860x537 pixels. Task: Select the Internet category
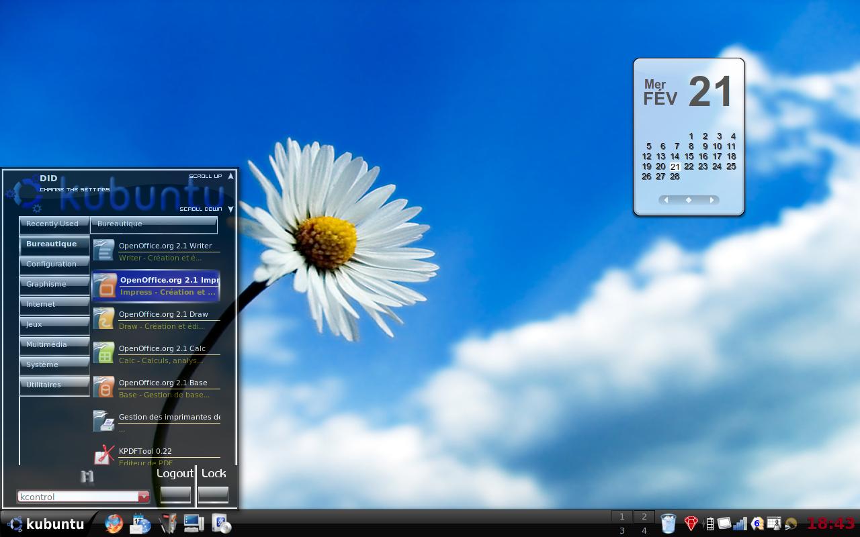[x=54, y=305]
